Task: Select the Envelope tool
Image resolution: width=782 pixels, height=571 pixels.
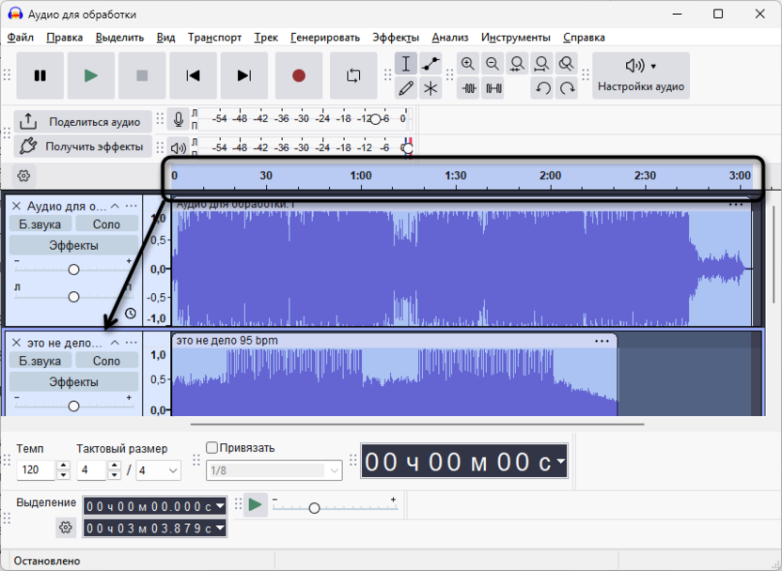Action: 430,63
